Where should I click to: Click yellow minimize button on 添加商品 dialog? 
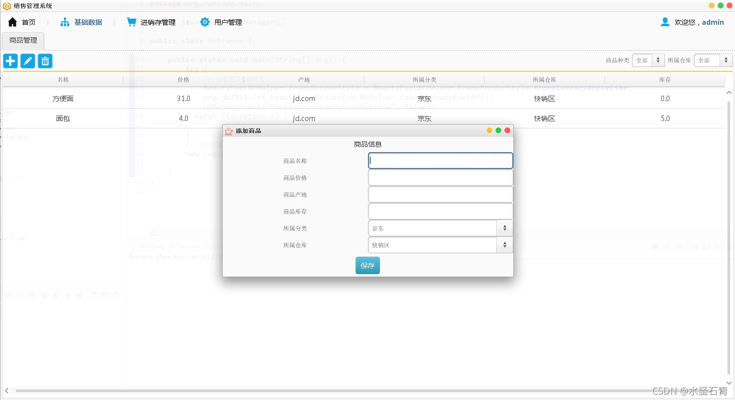[x=490, y=130]
